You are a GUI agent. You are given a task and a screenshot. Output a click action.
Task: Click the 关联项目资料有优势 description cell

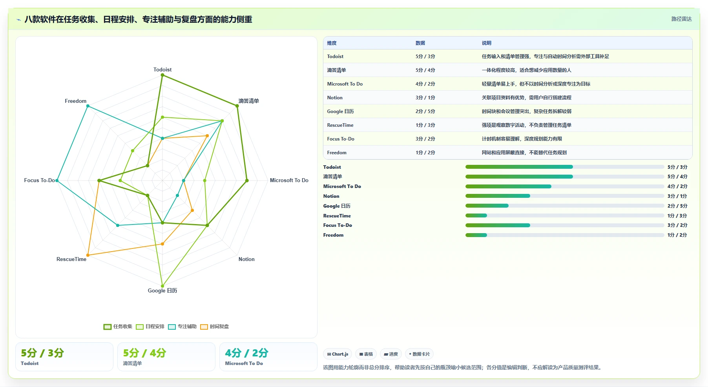tap(527, 98)
